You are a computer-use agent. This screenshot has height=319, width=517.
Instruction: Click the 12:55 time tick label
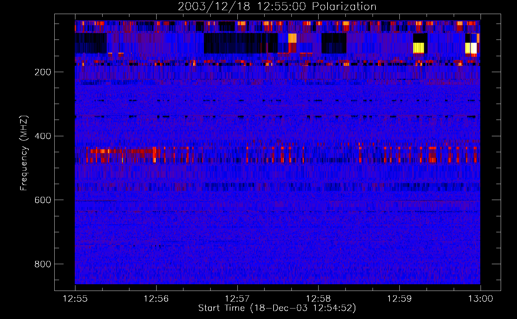[x=75, y=299]
